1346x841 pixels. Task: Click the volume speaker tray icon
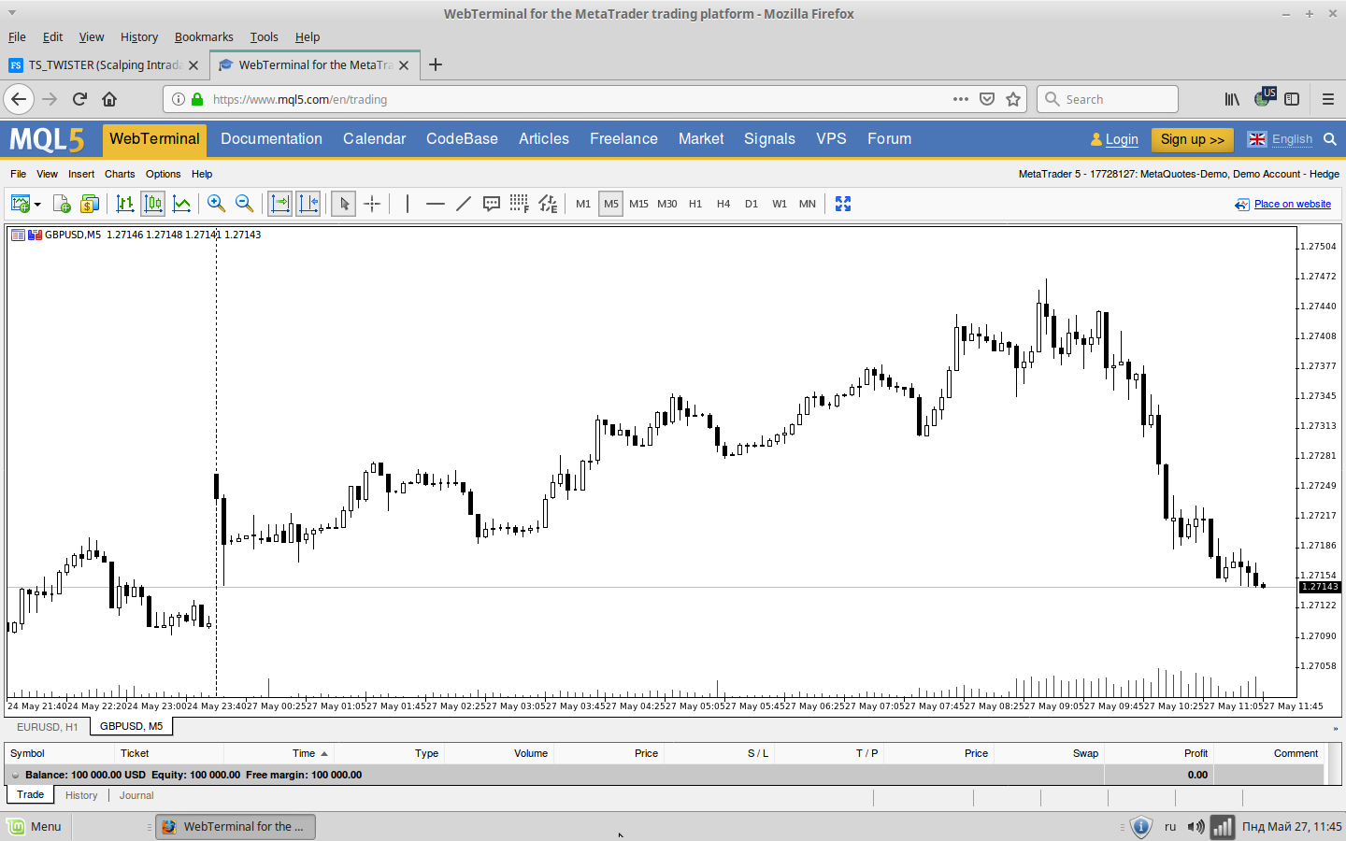tap(1196, 827)
